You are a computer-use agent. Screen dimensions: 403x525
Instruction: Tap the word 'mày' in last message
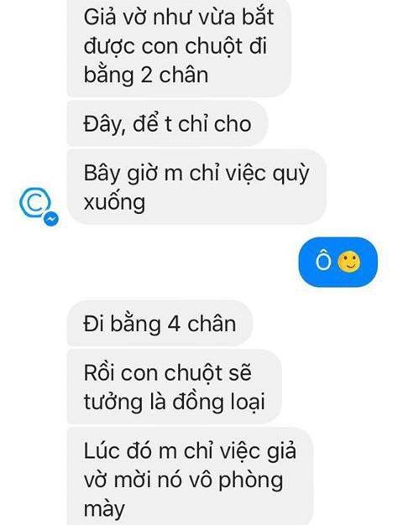[104, 510]
